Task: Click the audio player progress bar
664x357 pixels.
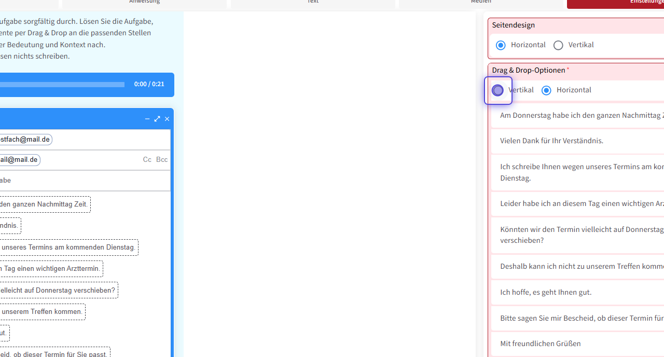Action: (x=62, y=85)
